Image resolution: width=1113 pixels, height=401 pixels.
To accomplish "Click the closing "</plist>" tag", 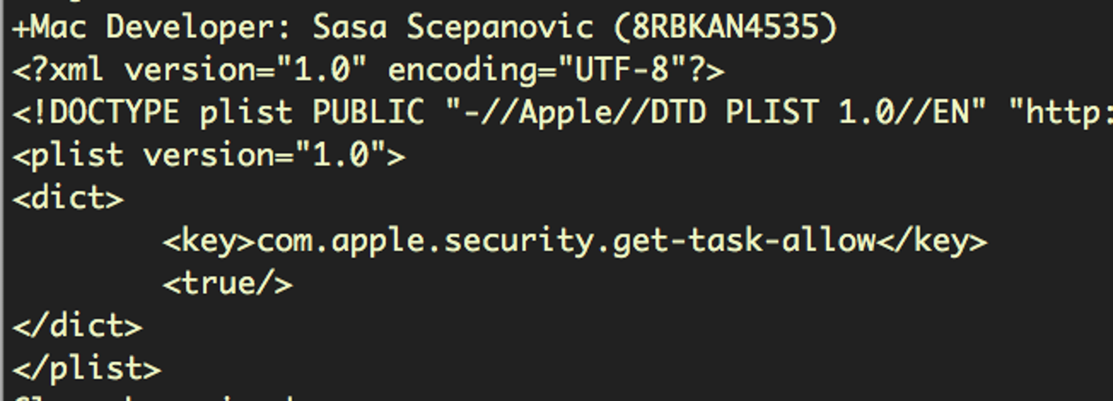I will (87, 370).
